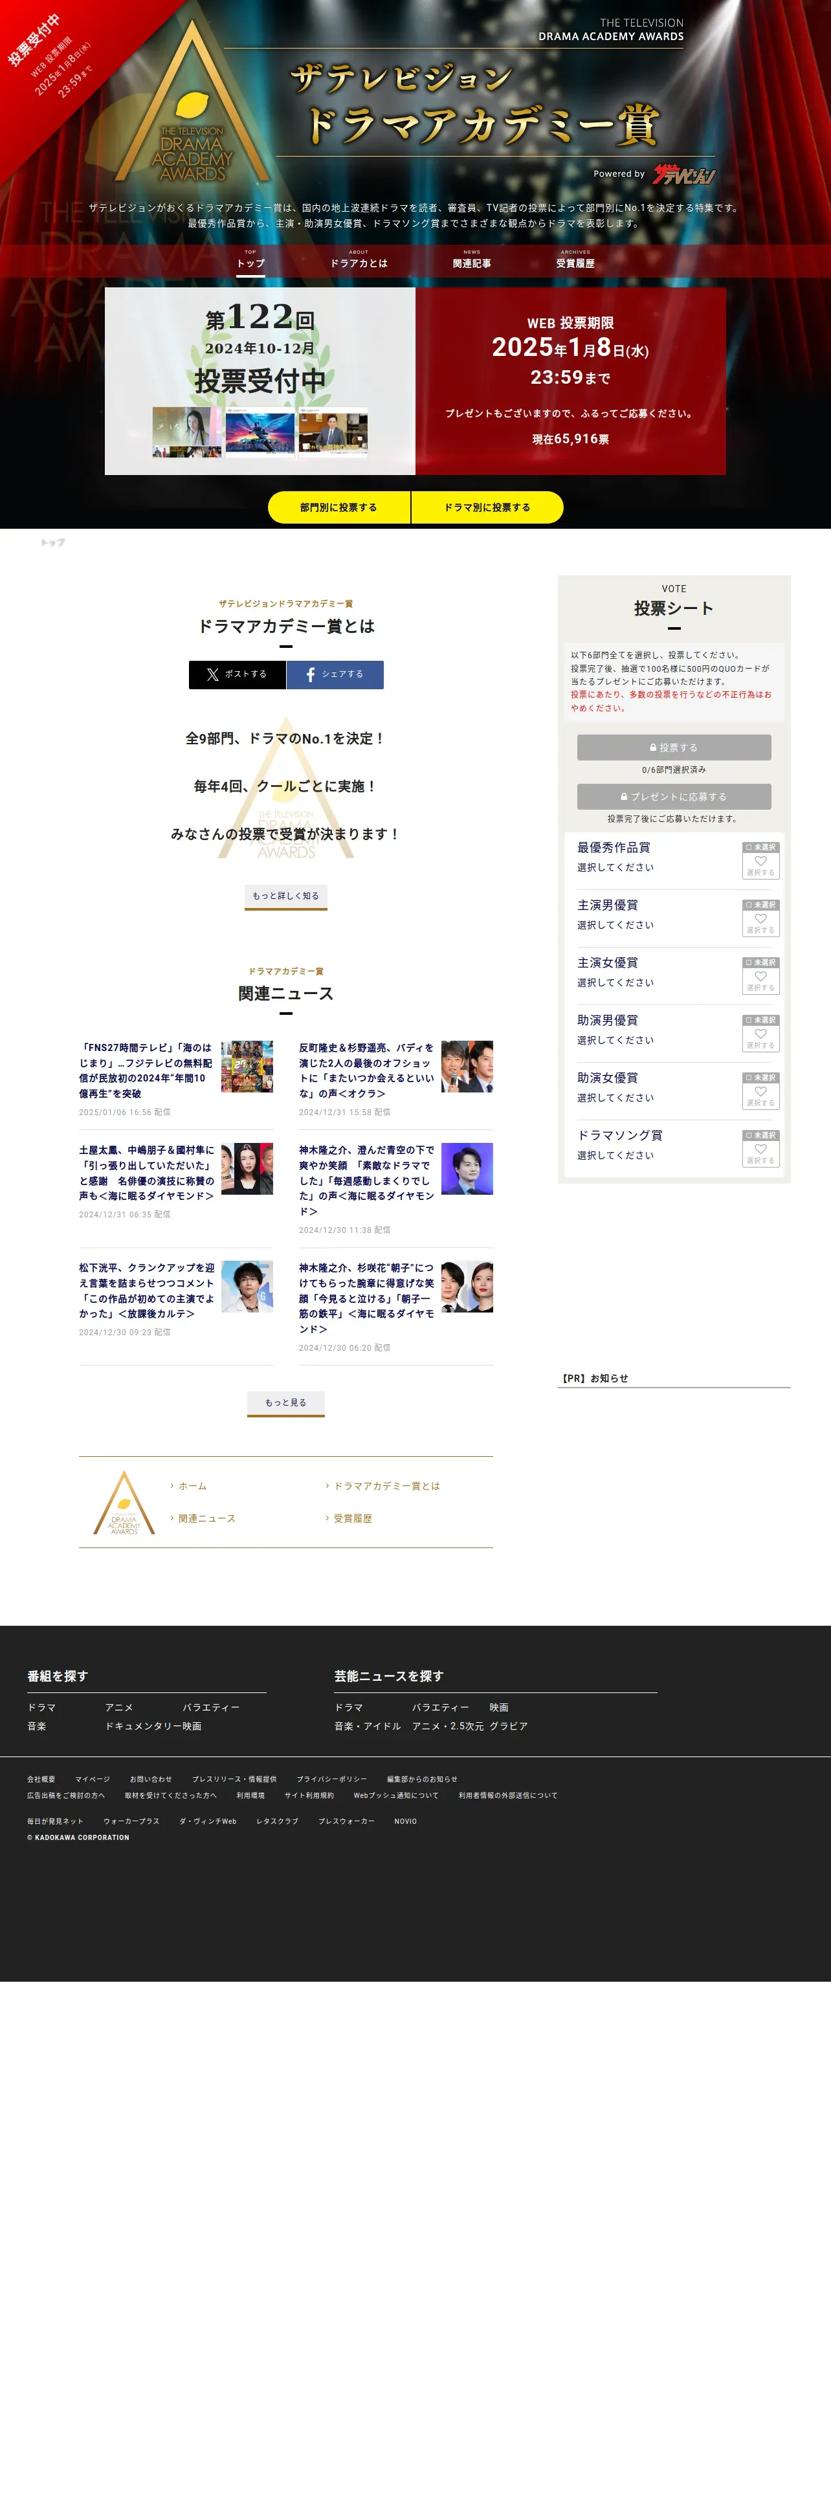Open ドキュメンタリー映画 under 番組を探す
This screenshot has height=2493, width=831.
153,1725
